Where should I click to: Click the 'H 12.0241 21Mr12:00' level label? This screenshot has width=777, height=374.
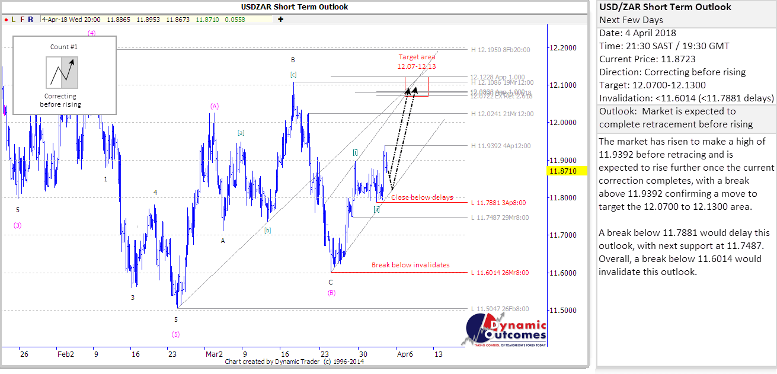point(502,114)
